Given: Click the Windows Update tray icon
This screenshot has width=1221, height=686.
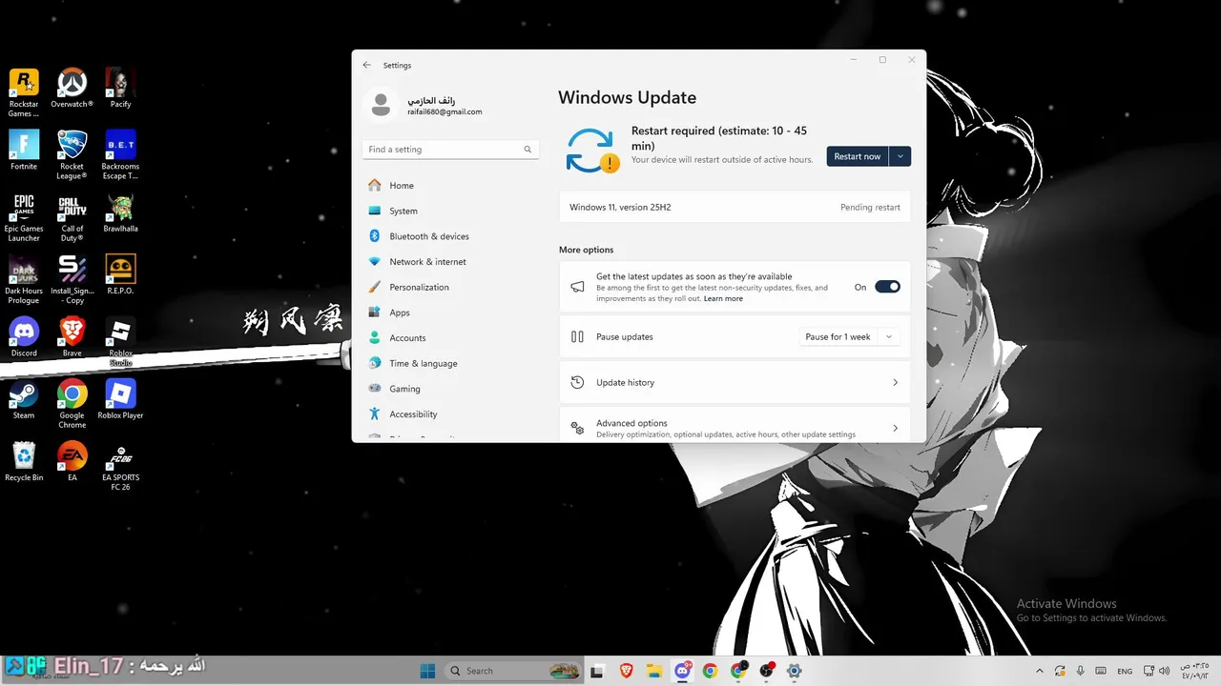Looking at the screenshot, I should click(1060, 671).
